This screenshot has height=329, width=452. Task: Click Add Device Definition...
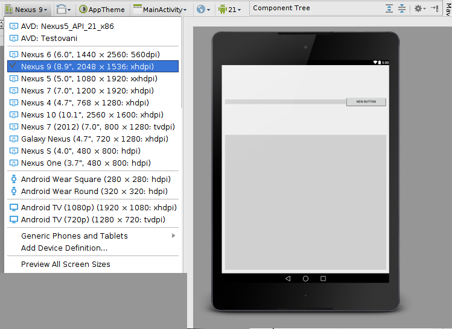(93, 248)
